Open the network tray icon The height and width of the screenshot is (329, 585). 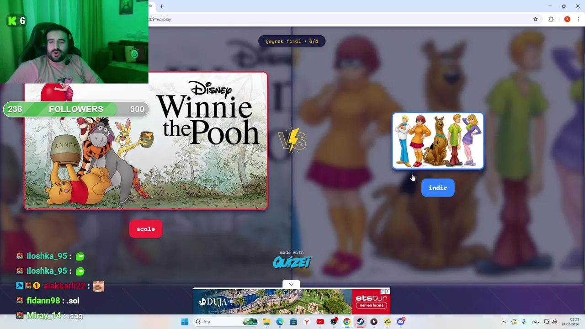tap(547, 322)
